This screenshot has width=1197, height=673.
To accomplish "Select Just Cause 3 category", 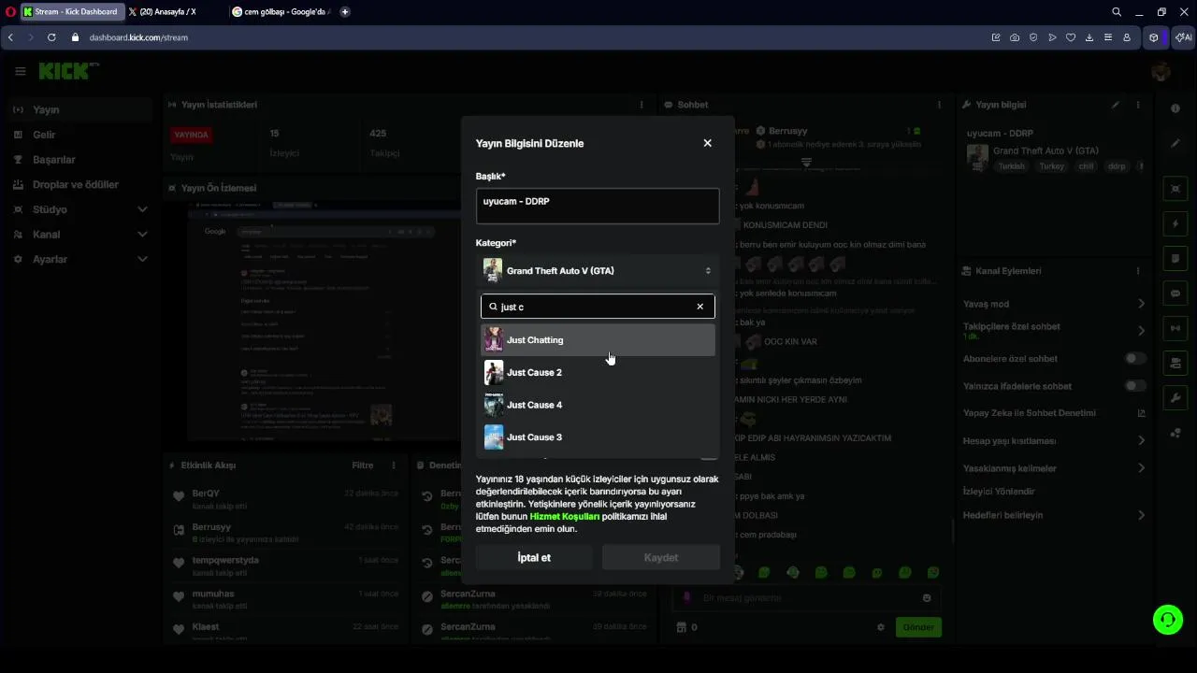I will tap(598, 437).
